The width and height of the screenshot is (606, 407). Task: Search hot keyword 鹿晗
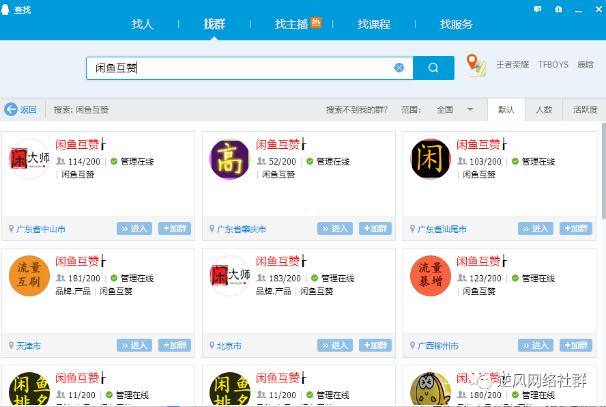[585, 65]
